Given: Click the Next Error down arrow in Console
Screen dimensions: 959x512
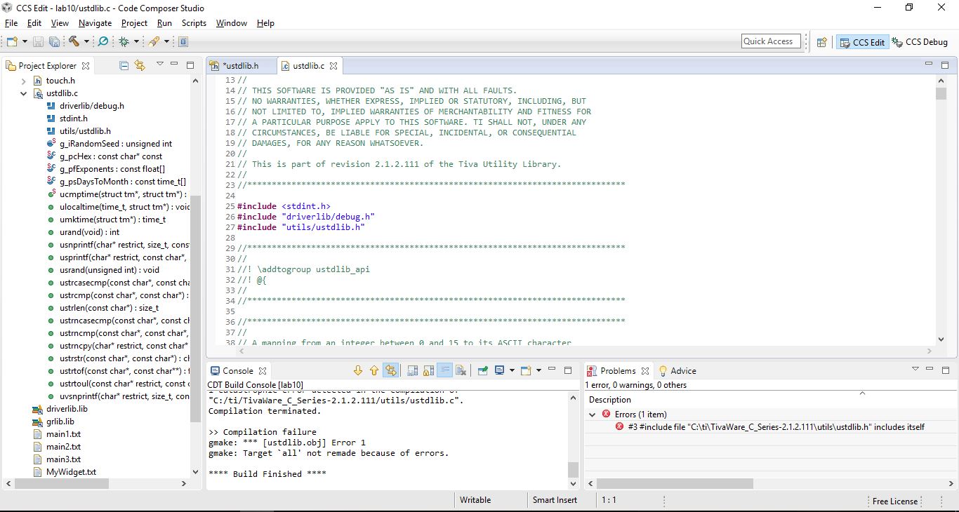Looking at the screenshot, I should click(x=358, y=370).
